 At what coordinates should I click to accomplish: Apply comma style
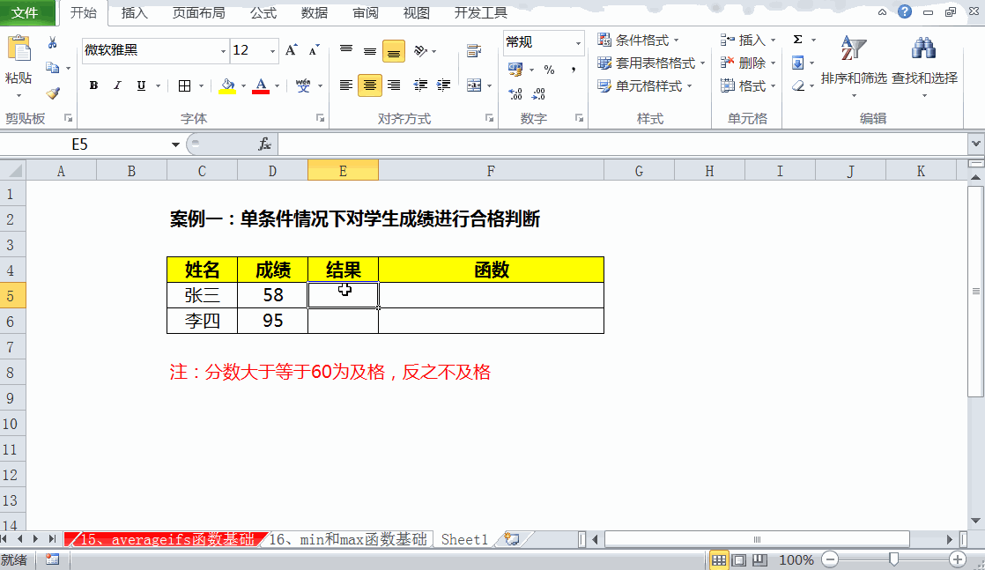574,69
